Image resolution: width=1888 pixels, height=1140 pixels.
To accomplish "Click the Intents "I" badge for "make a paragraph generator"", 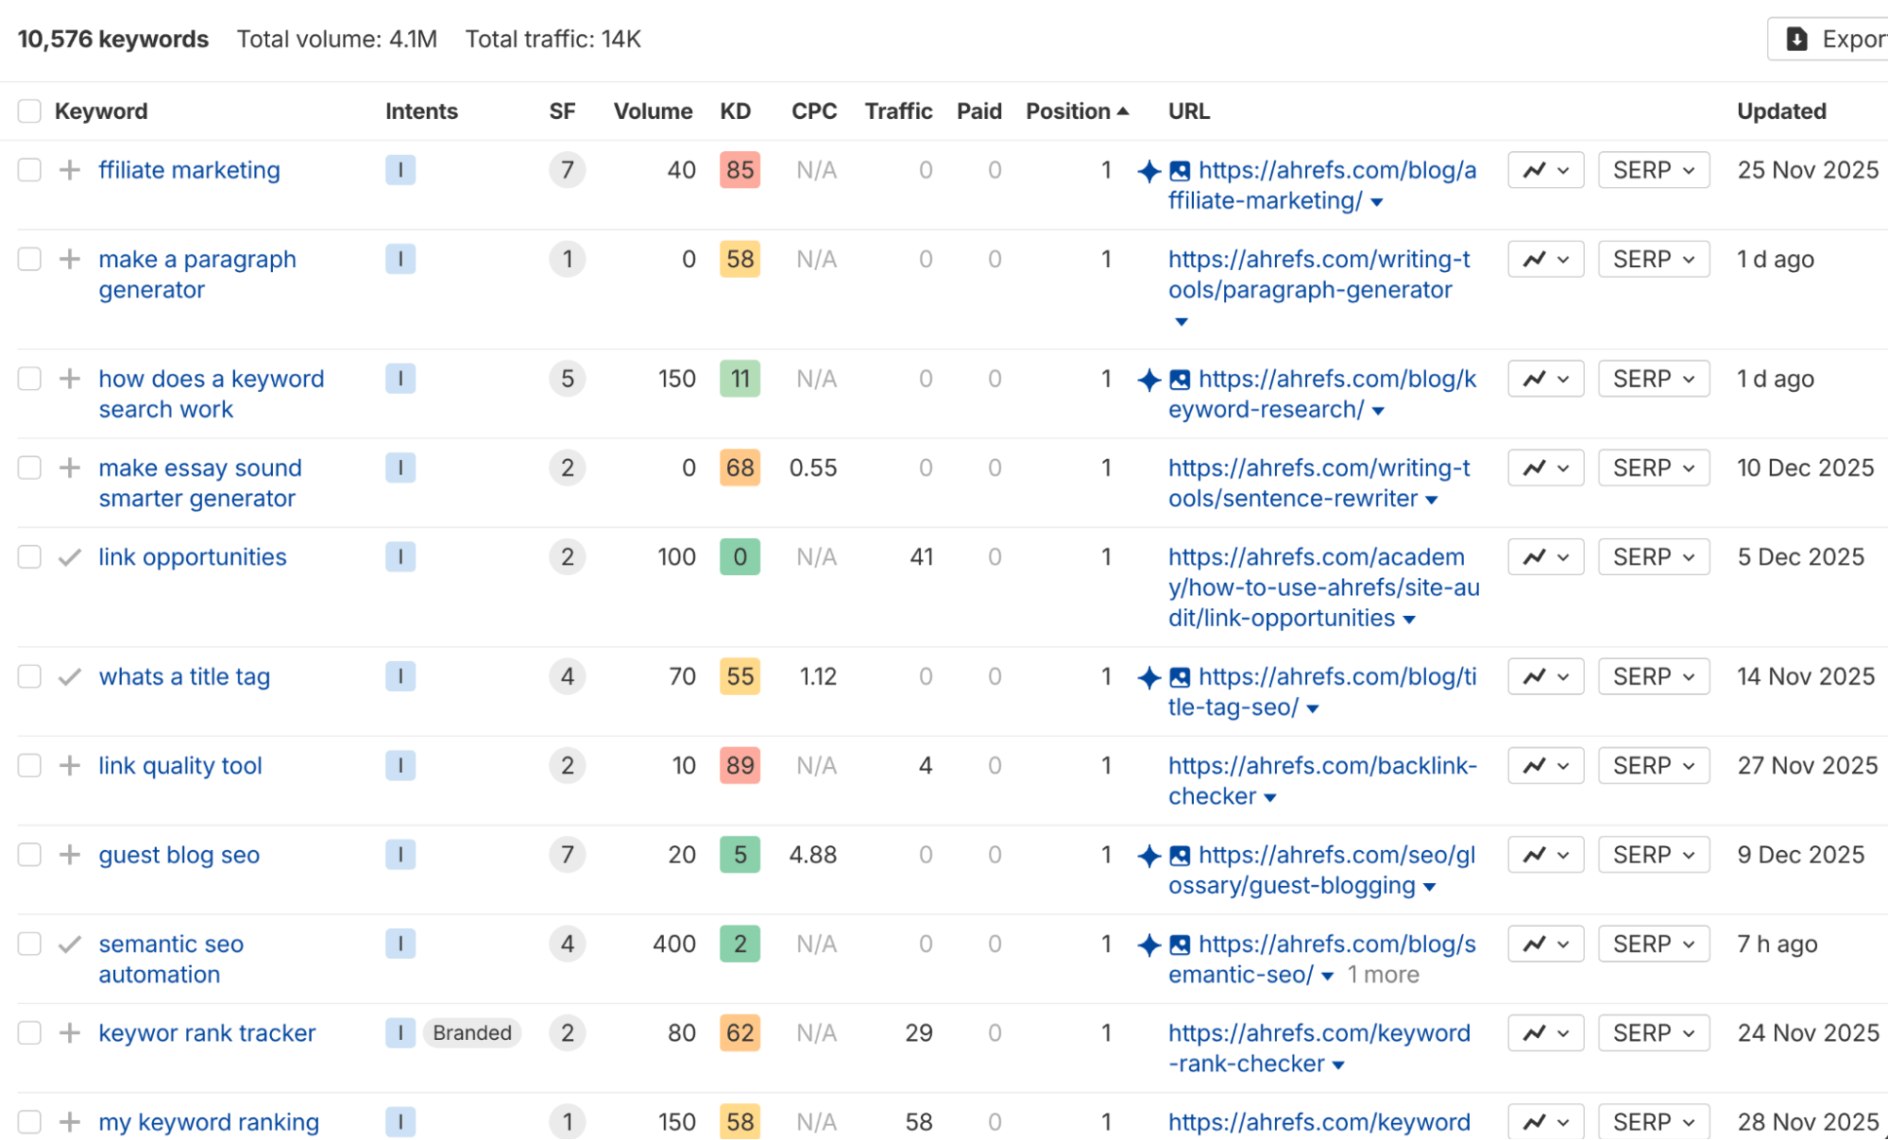I will [400, 259].
